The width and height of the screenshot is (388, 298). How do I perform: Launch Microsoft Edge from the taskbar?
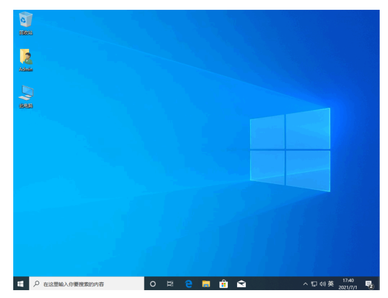(x=189, y=284)
